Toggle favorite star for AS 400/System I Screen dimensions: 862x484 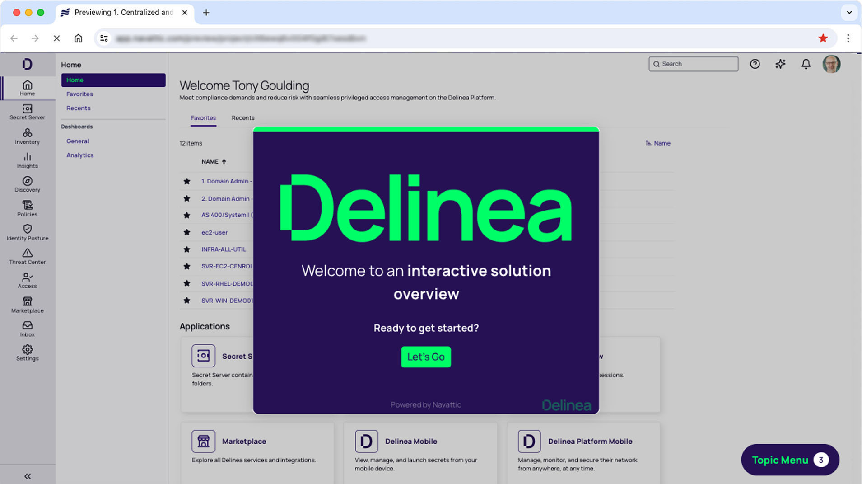[187, 215]
